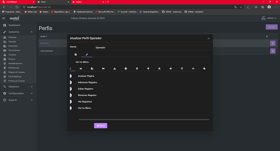Select the companies building icon tab
Image resolution: width=280 pixels, height=151 pixels.
(92, 68)
